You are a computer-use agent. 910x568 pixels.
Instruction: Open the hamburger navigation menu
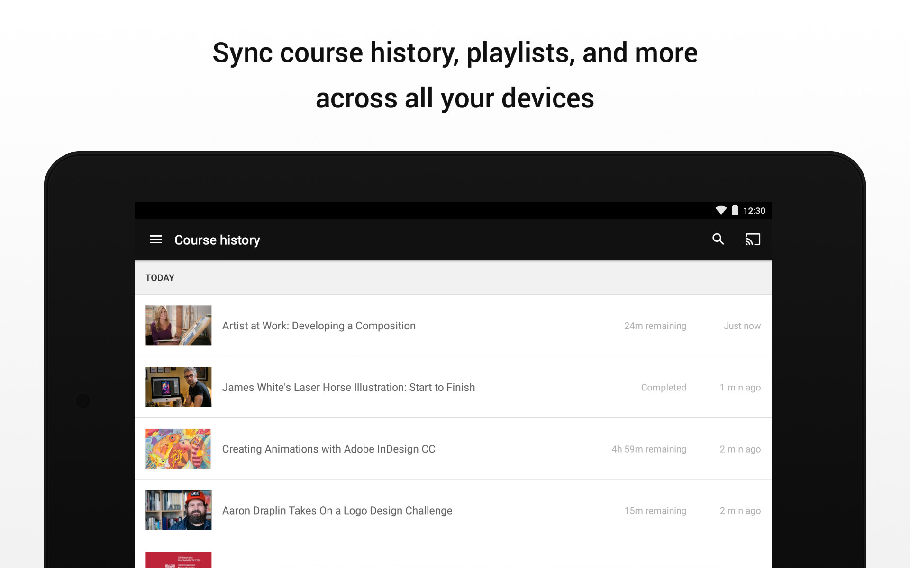coord(155,240)
